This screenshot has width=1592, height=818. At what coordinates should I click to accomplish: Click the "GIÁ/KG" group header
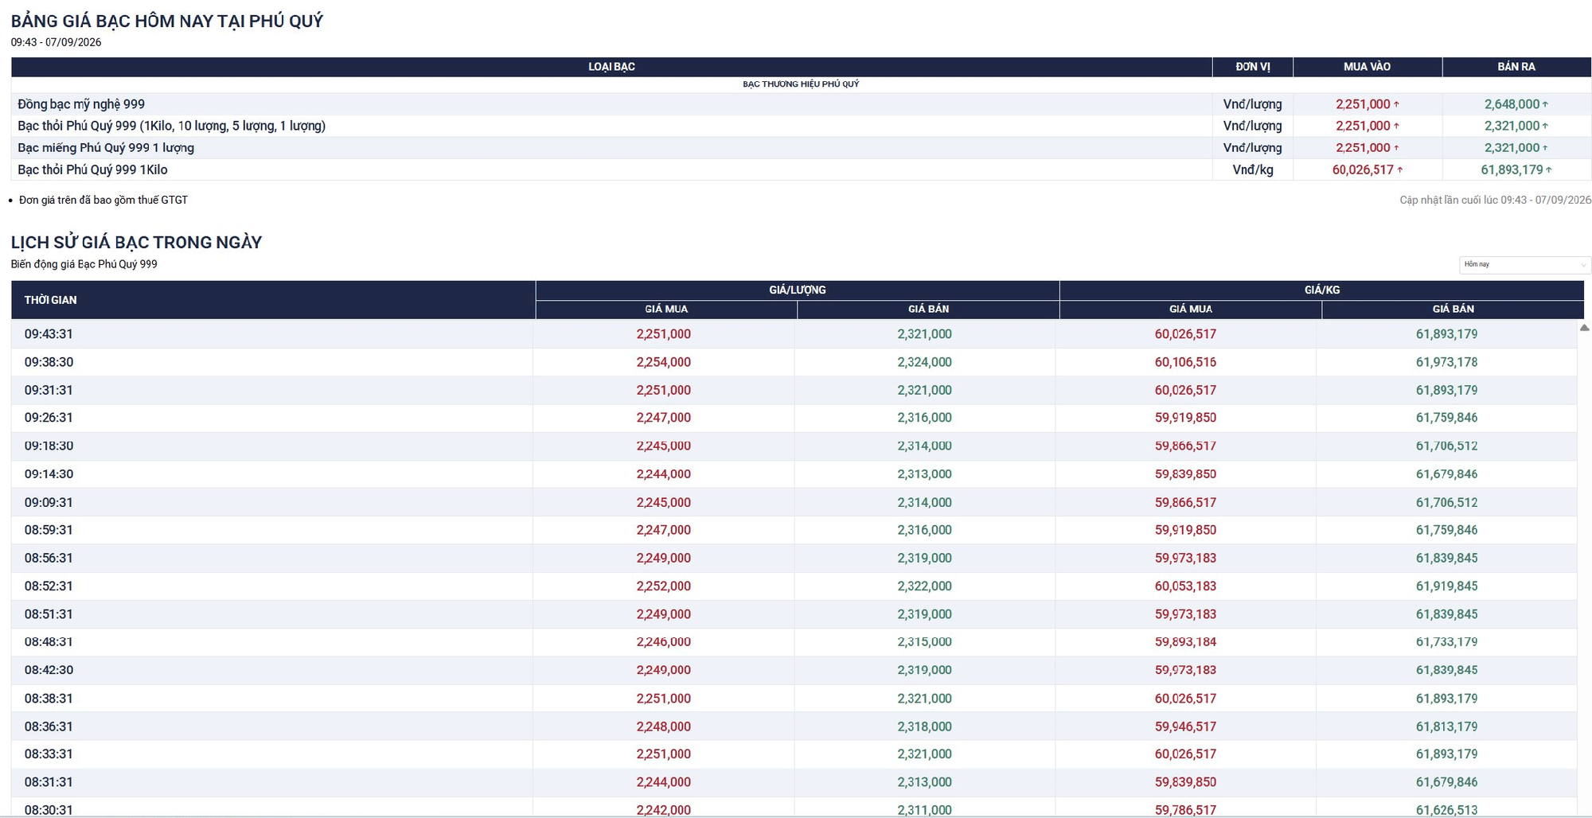pyautogui.click(x=1322, y=290)
